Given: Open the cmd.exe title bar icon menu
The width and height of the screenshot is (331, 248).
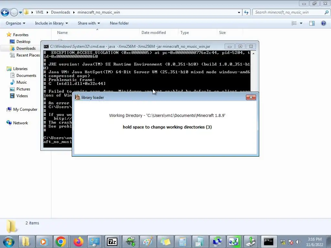Looking at the screenshot, I should (x=46, y=46).
